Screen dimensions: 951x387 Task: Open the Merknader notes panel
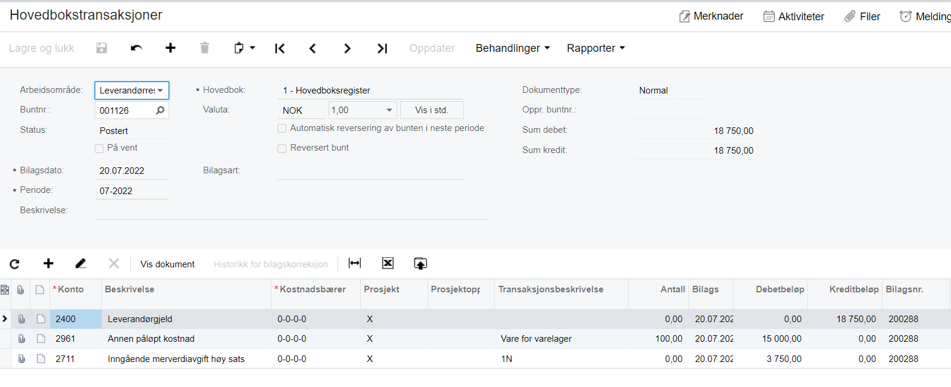click(711, 16)
